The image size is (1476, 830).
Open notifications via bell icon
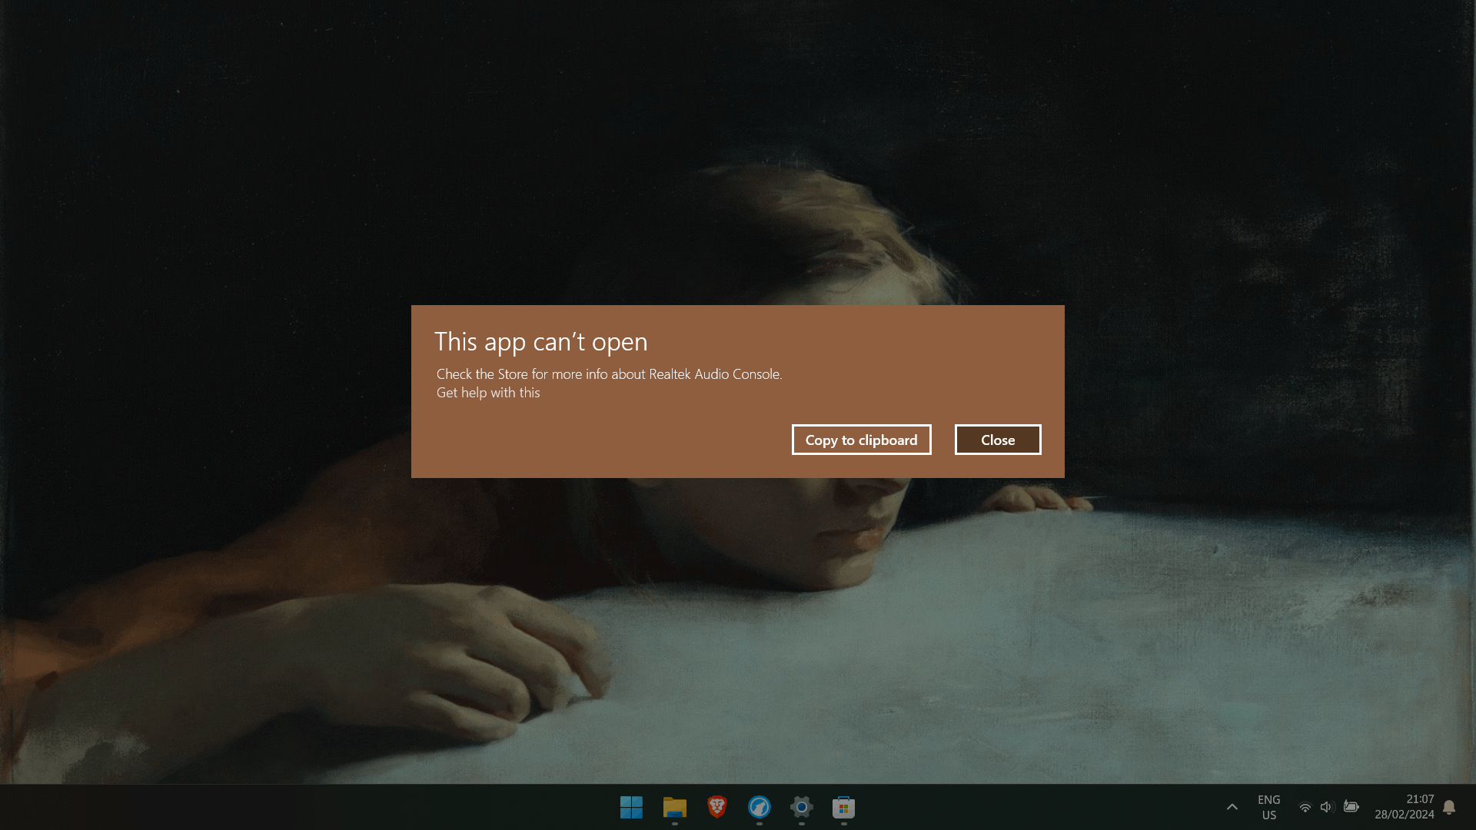1449,807
